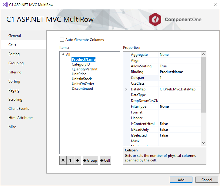This screenshot has height=186, width=220.
Task: Select ProductName in Items tree
Action: tap(83, 59)
